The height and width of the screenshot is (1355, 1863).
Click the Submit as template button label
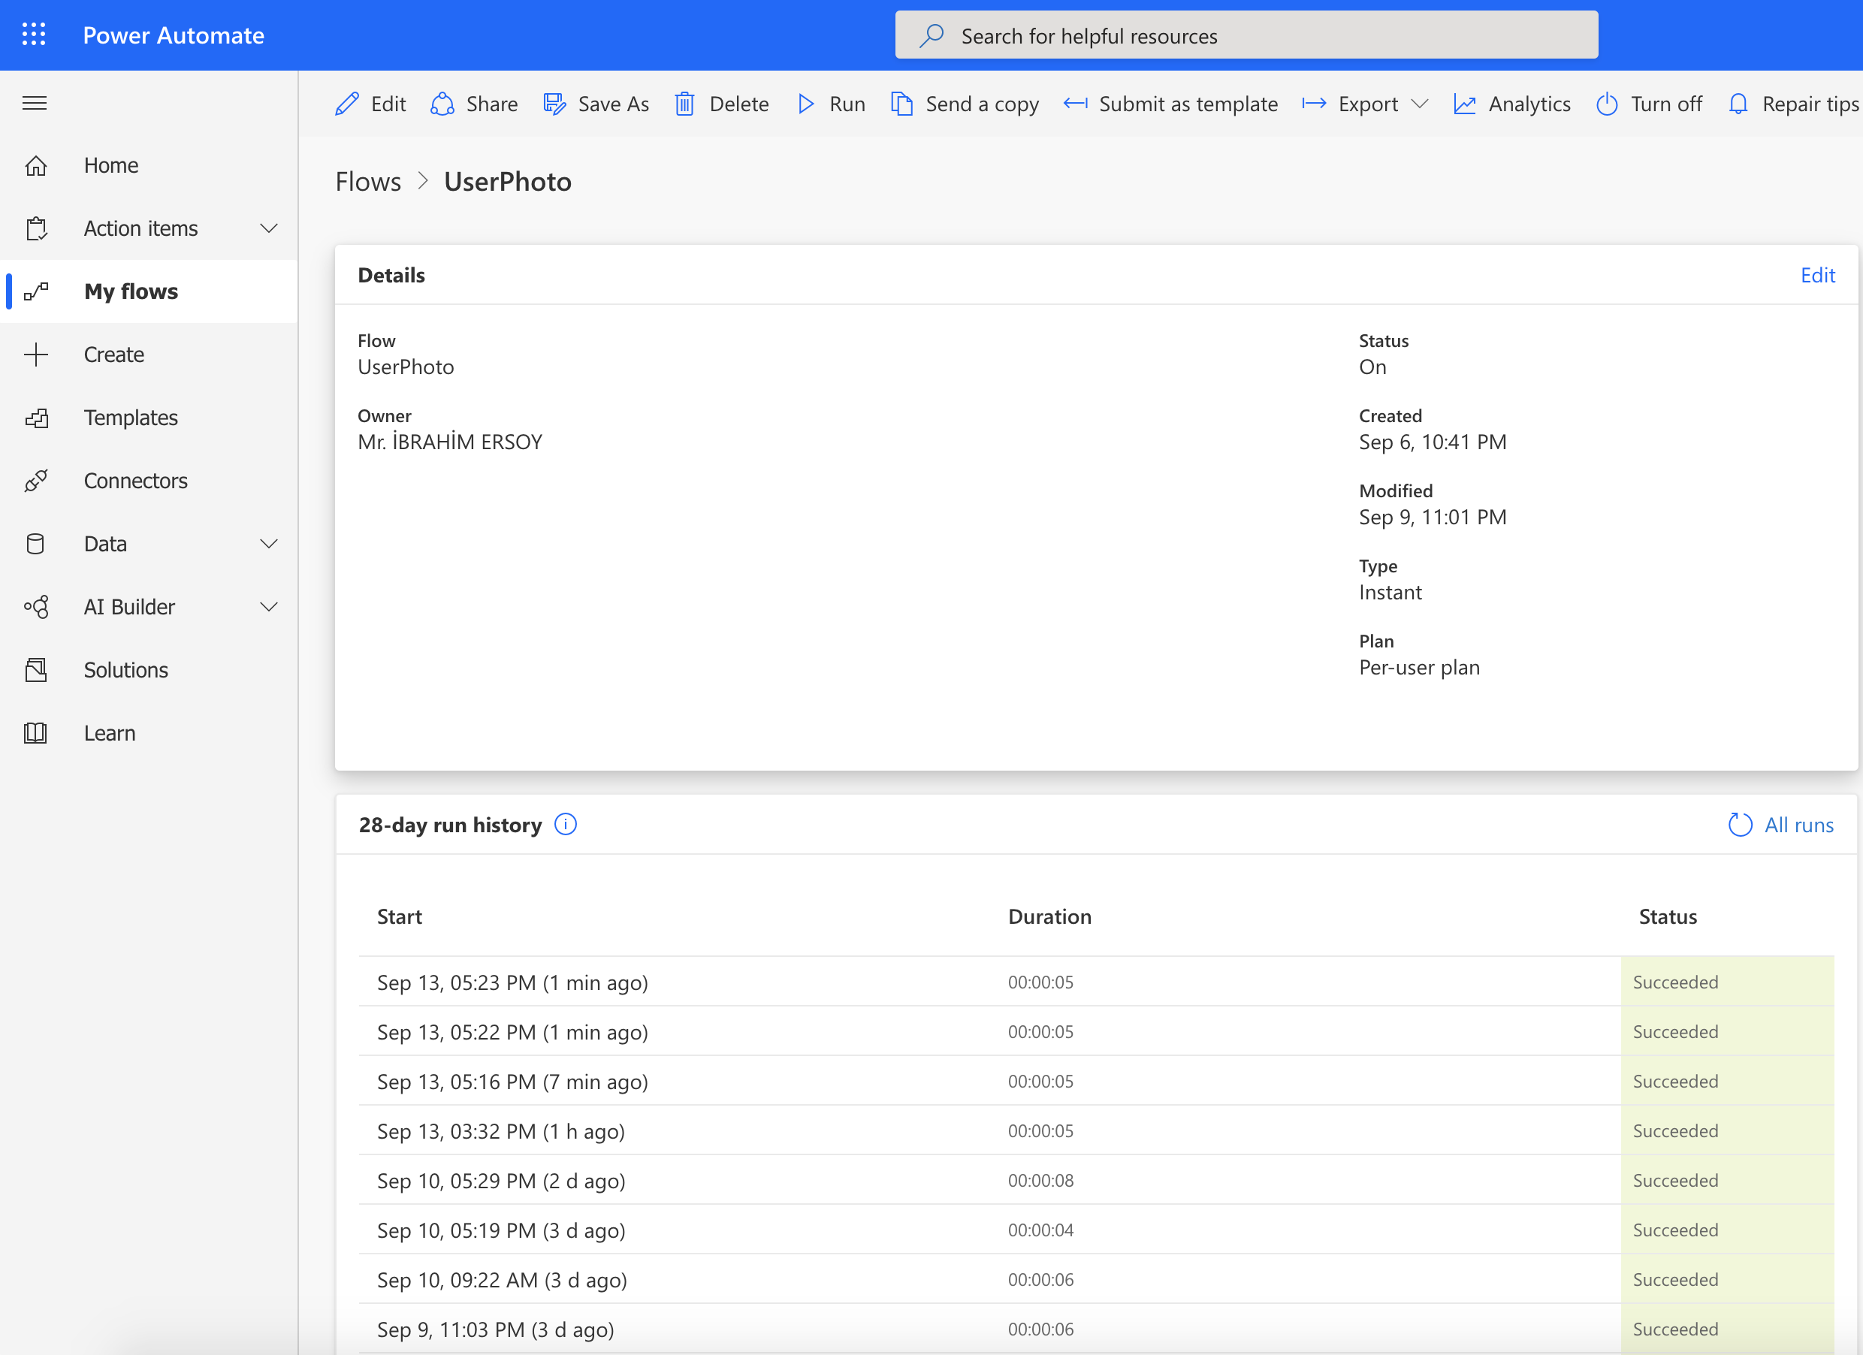(x=1188, y=104)
